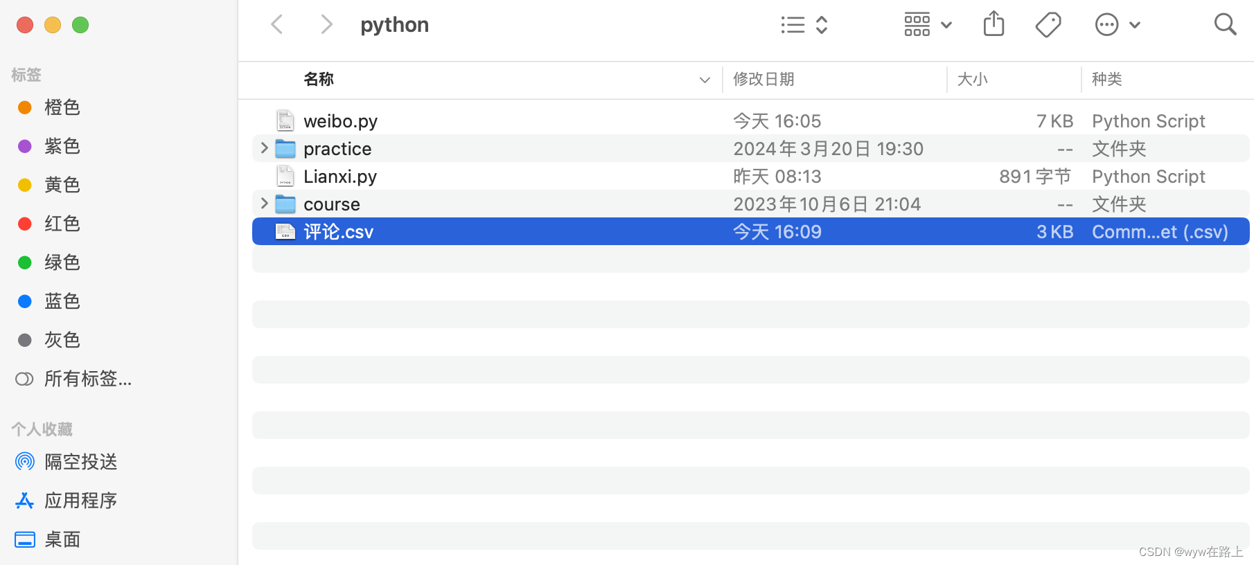Screen dimensions: 1254x565
Task: Click the date 2023年10月6日 21:04
Action: click(827, 204)
